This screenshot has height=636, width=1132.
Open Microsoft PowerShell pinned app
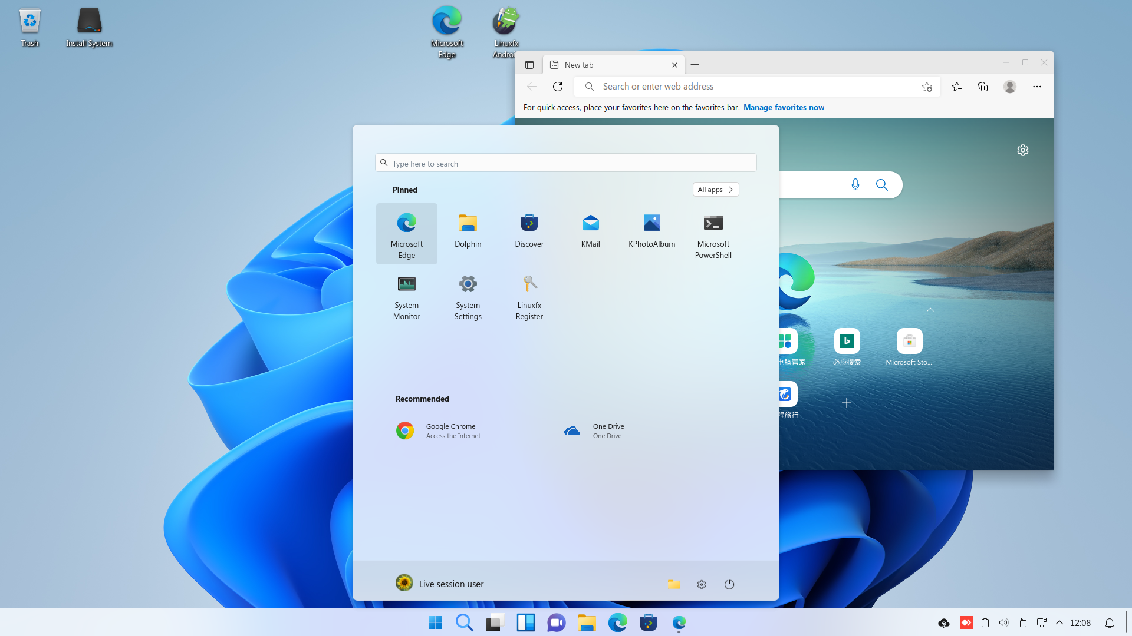point(713,233)
